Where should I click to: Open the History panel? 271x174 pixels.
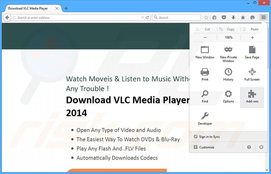point(228,75)
